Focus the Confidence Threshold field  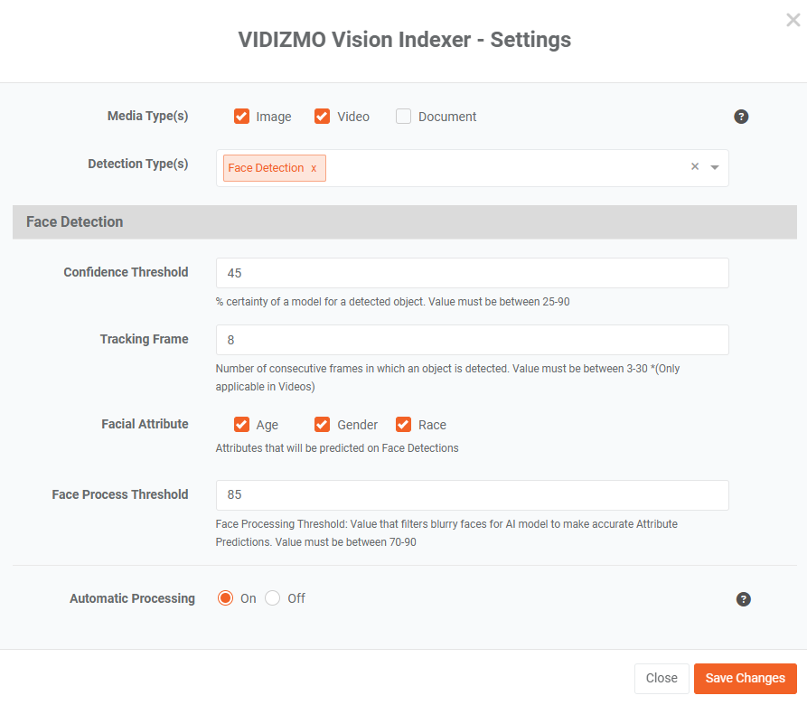(x=473, y=273)
